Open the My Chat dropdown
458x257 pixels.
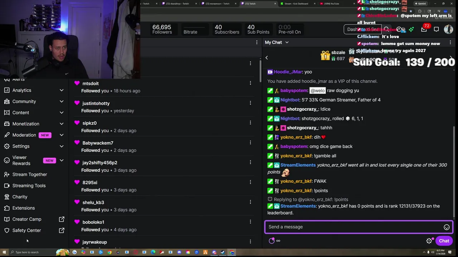tap(277, 42)
